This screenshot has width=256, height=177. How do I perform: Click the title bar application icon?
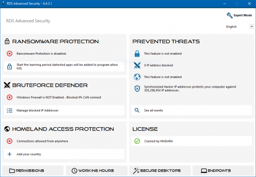tap(3, 3)
